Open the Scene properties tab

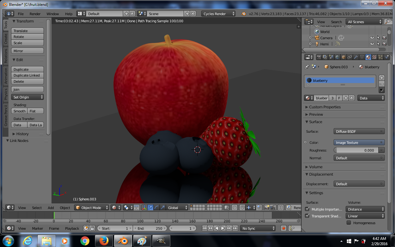click(331, 57)
